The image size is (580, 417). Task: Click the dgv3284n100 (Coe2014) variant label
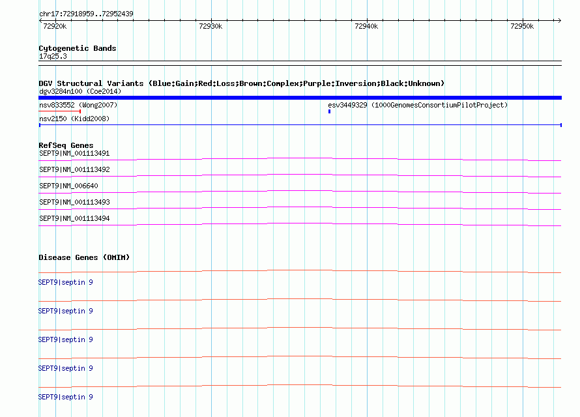click(x=80, y=91)
